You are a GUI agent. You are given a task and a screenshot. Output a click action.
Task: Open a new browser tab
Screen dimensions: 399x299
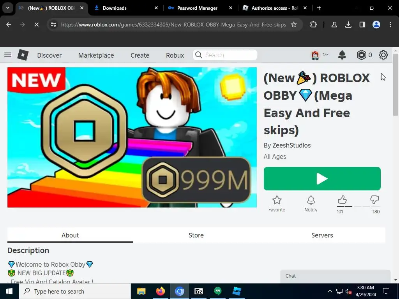coord(319,8)
